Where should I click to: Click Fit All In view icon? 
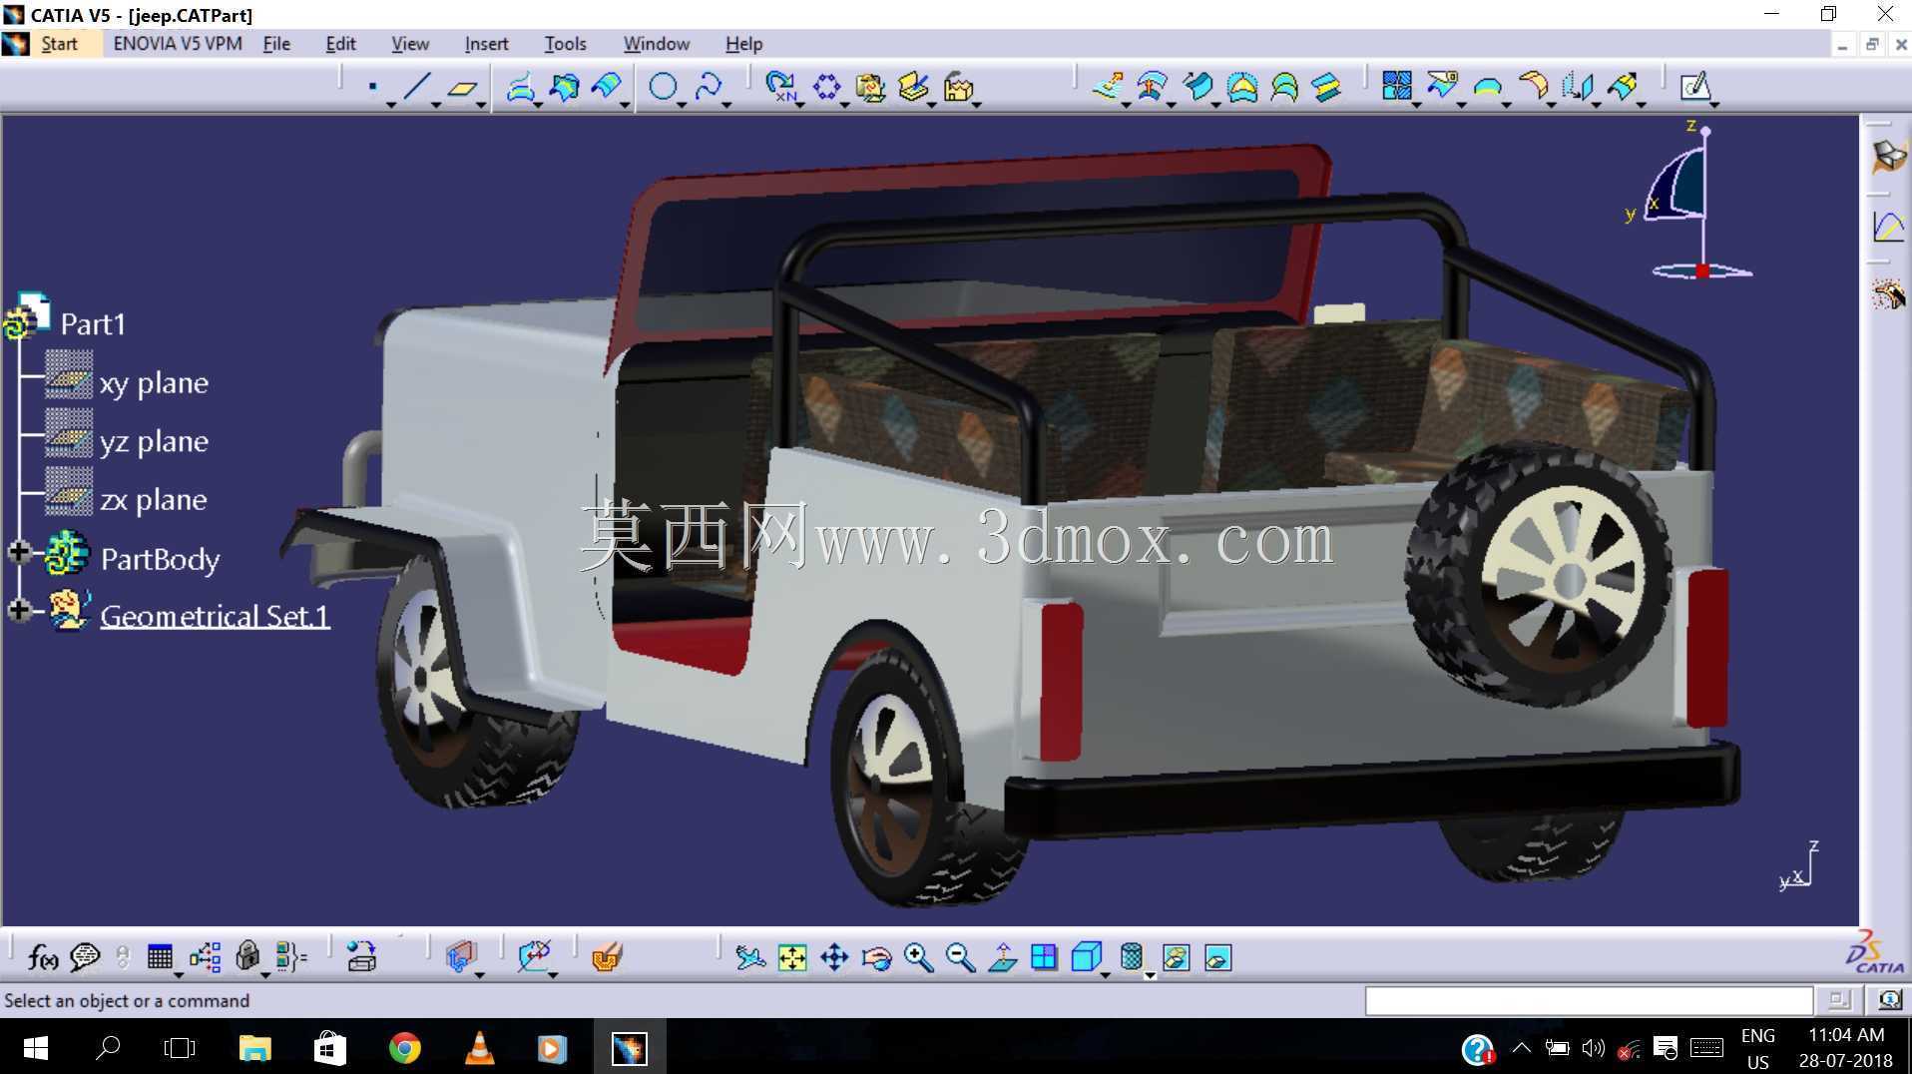pyautogui.click(x=792, y=957)
